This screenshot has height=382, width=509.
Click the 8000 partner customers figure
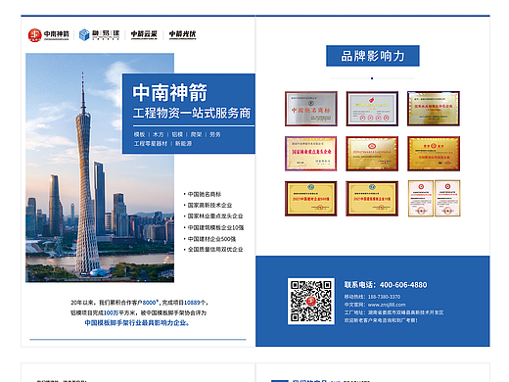point(151,303)
